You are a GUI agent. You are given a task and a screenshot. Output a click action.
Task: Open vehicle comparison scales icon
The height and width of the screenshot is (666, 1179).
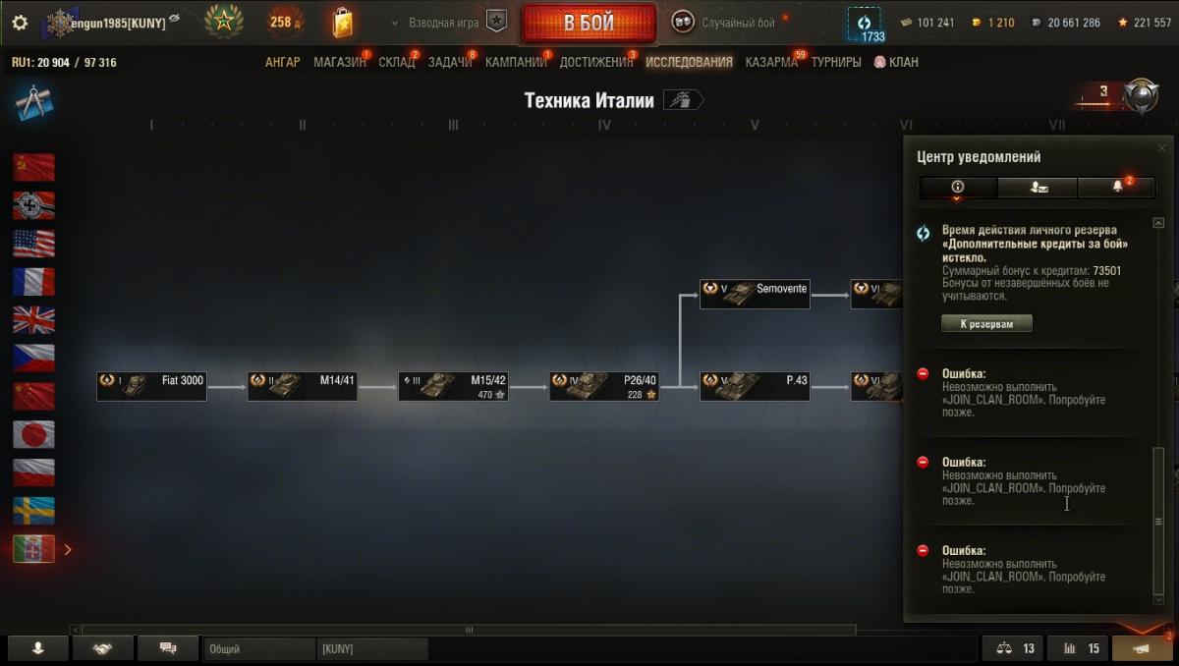(x=1015, y=648)
